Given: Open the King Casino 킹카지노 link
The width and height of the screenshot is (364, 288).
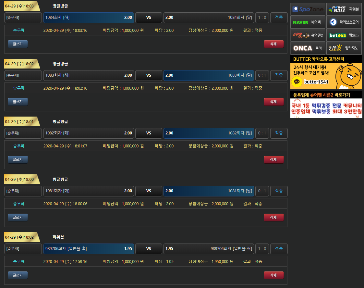Looking at the screenshot, I should point(344,48).
